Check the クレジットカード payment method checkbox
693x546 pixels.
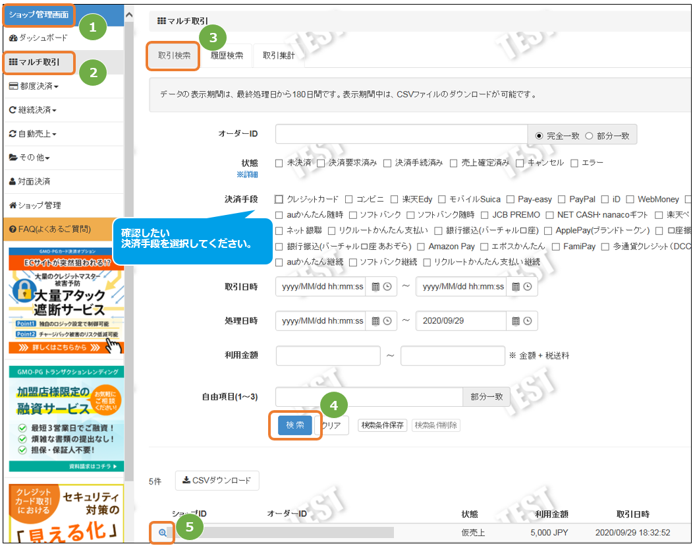click(x=279, y=199)
